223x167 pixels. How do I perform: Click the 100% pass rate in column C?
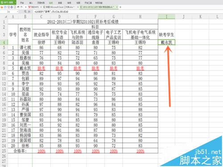[41, 151]
